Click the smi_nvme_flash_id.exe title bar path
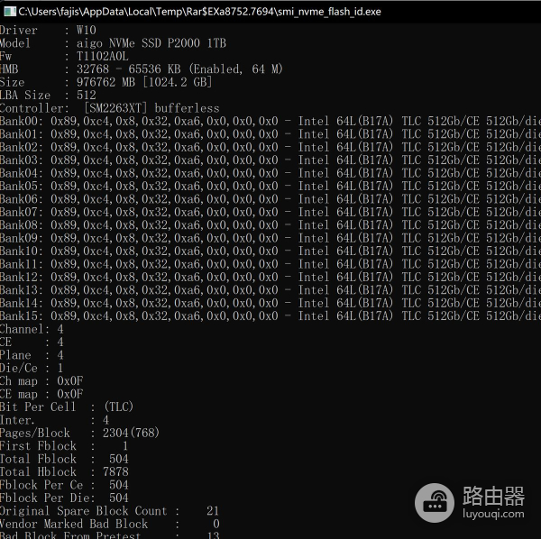541x539 pixels. click(200, 12)
